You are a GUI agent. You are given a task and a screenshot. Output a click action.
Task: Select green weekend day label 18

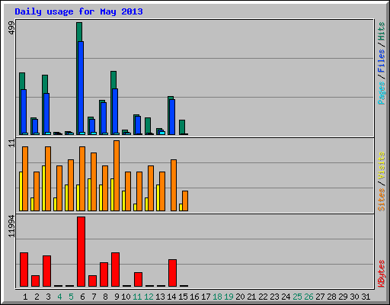click(217, 297)
